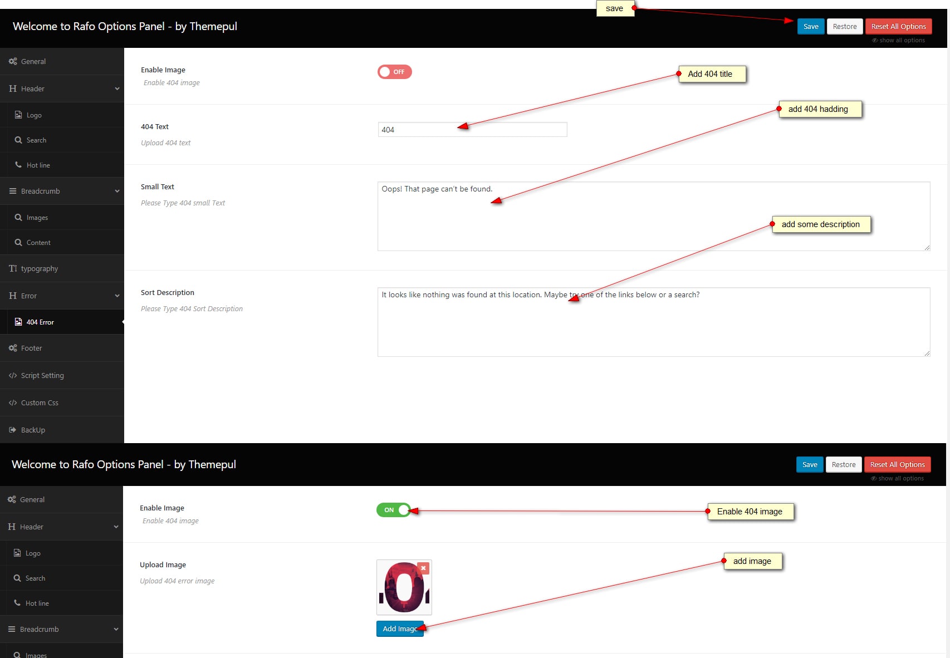This screenshot has width=950, height=658.
Task: Click the 'Enable 404 image' hint under OFF switch
Action: [x=172, y=82]
